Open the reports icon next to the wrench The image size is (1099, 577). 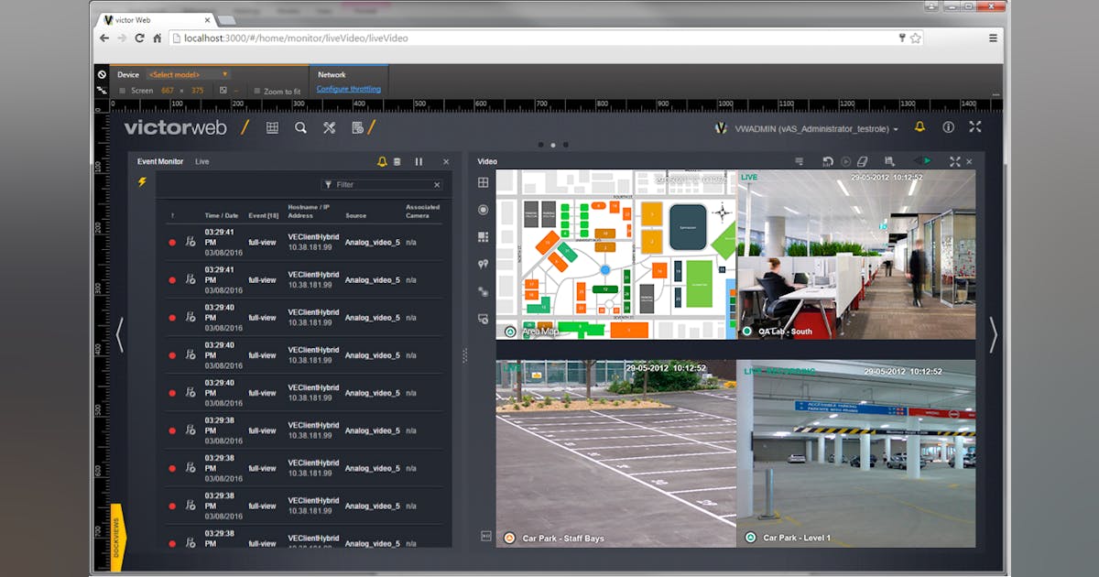point(357,128)
